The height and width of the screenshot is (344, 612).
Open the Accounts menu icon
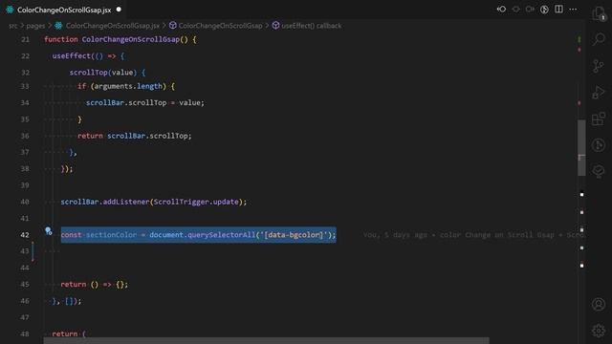pyautogui.click(x=599, y=304)
